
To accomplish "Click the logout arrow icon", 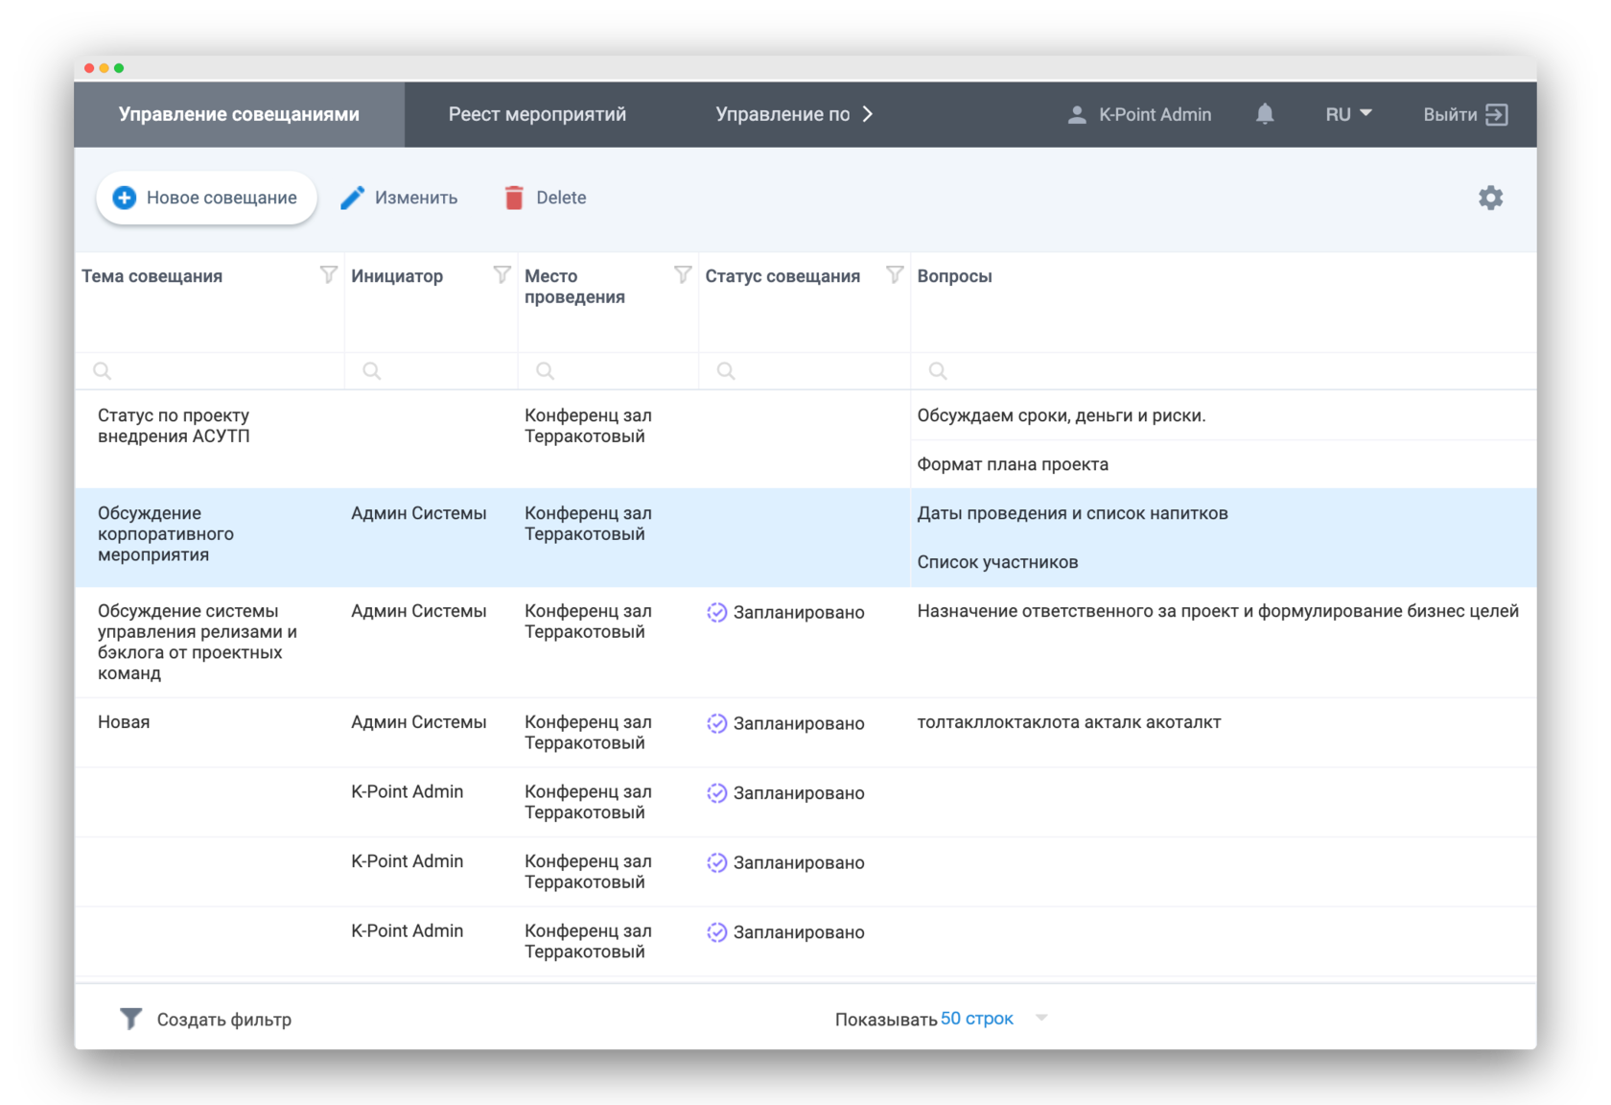I will coord(1497,114).
